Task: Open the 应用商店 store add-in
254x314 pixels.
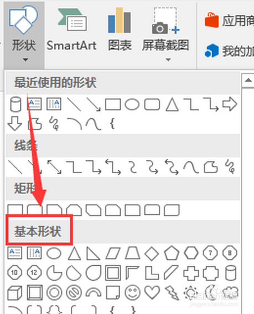Action: click(229, 21)
